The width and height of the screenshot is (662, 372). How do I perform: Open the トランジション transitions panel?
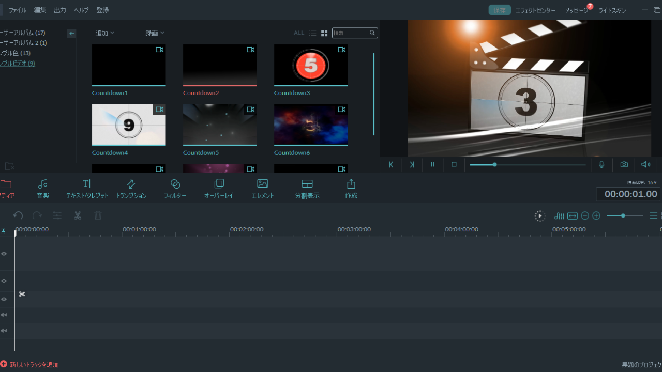tap(131, 189)
